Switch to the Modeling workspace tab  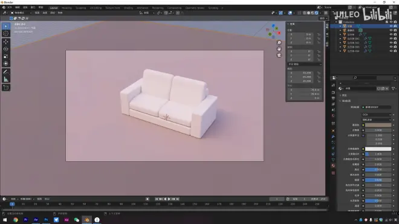(x=66, y=8)
